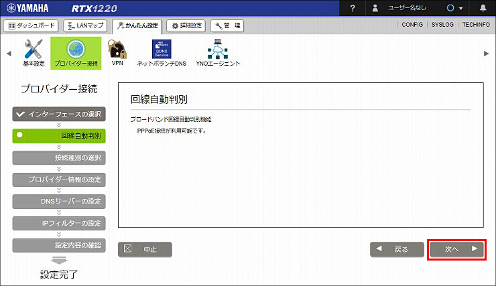Select the 回線自動判別 step
Screen dimensions: 496x286
59,136
